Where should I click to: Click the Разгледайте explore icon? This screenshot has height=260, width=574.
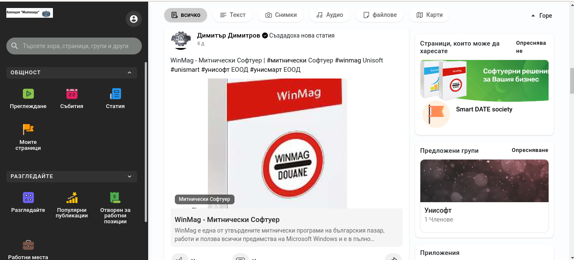pos(28,198)
